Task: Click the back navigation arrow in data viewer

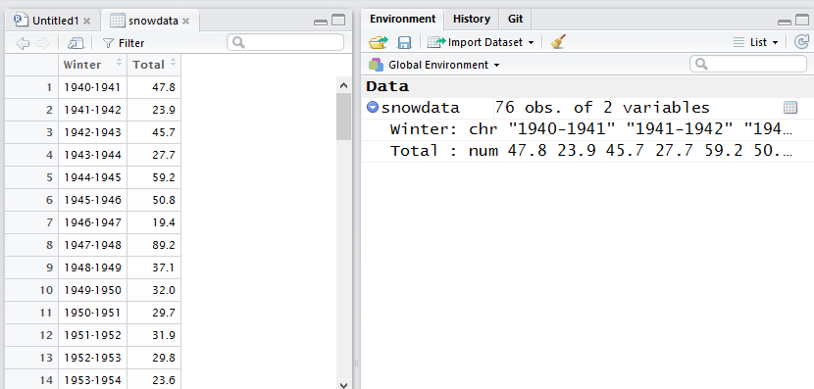Action: point(23,43)
